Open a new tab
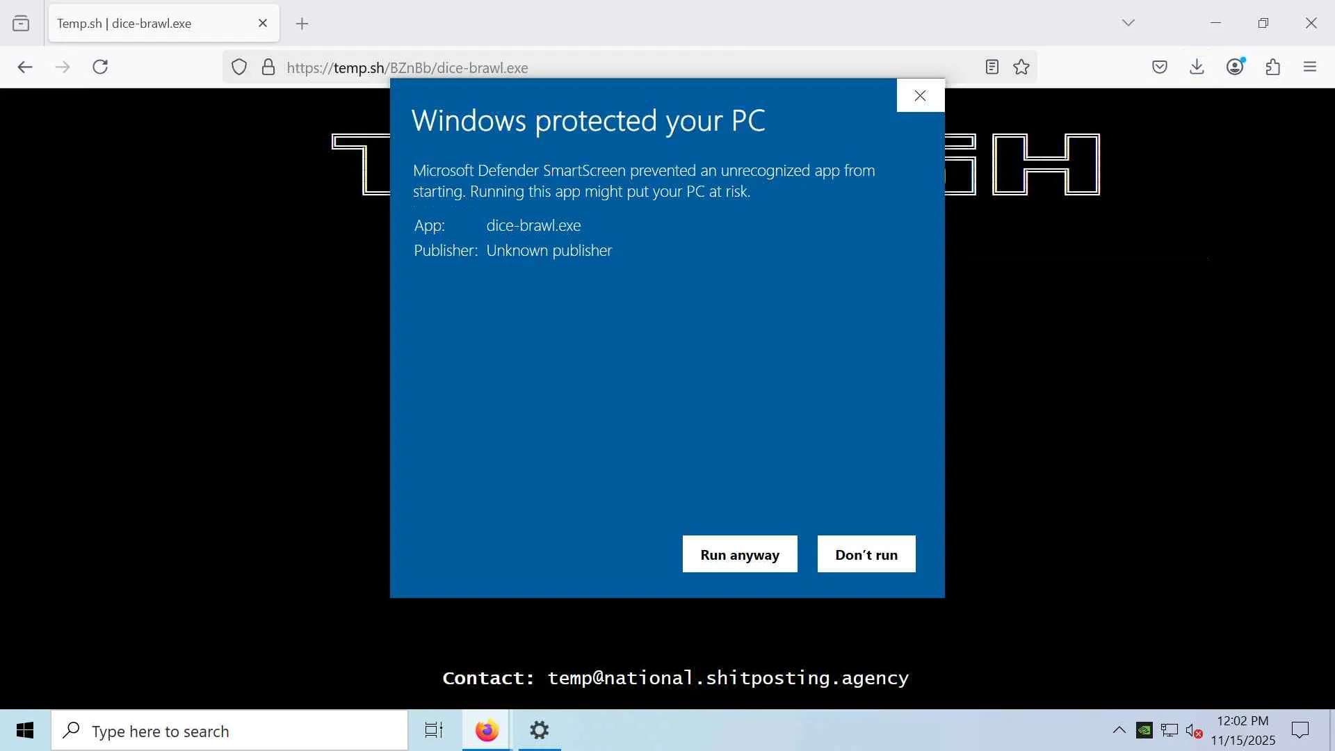The height and width of the screenshot is (751, 1335). coord(302,24)
